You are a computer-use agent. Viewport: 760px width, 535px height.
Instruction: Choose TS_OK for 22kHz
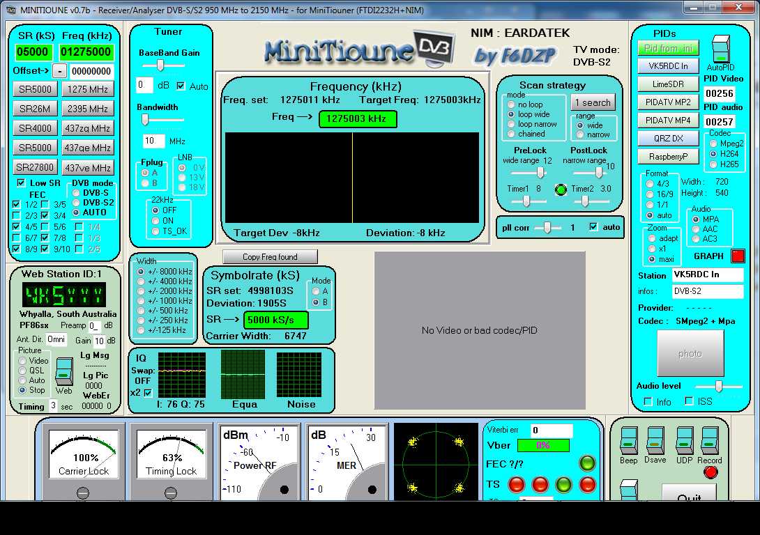155,231
